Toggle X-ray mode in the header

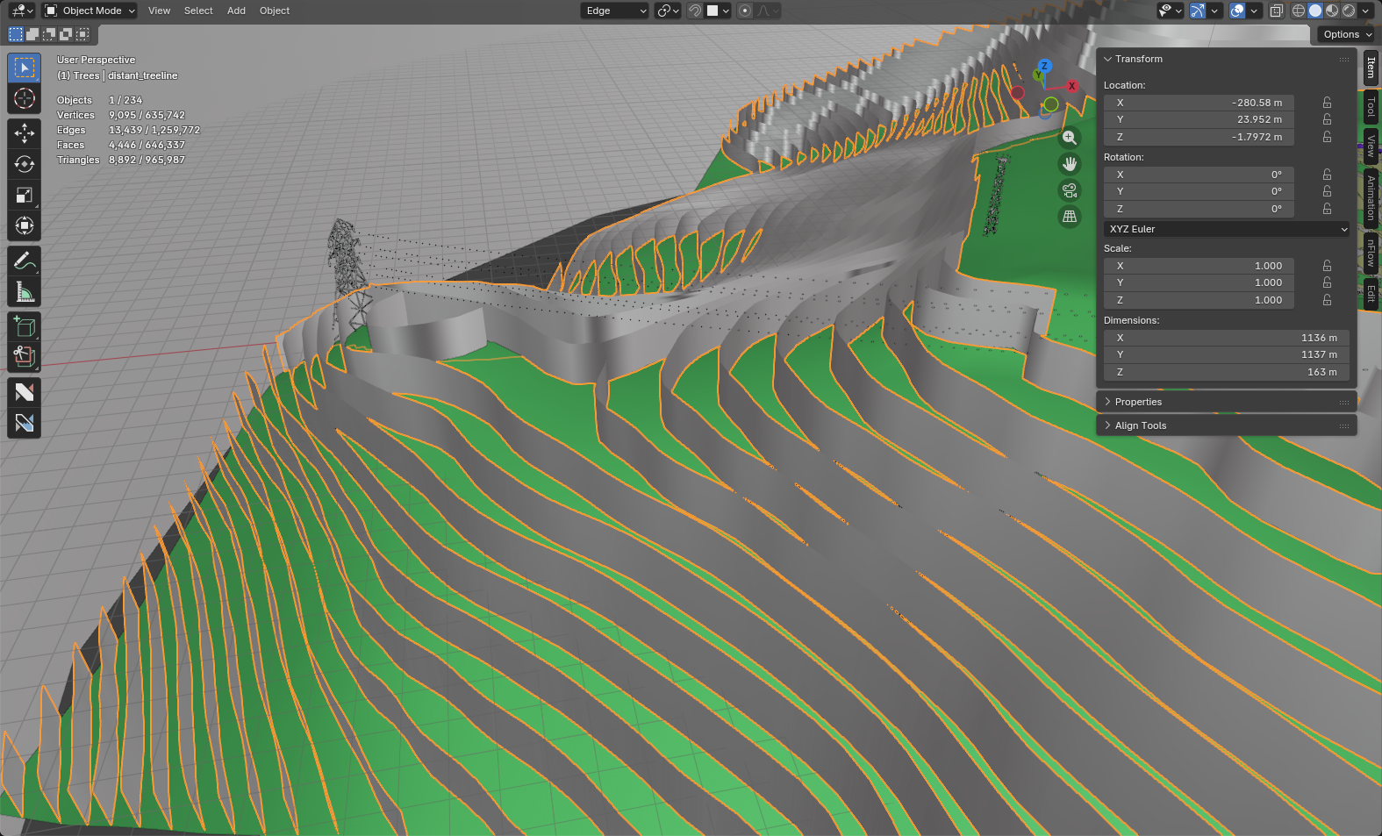1277,11
